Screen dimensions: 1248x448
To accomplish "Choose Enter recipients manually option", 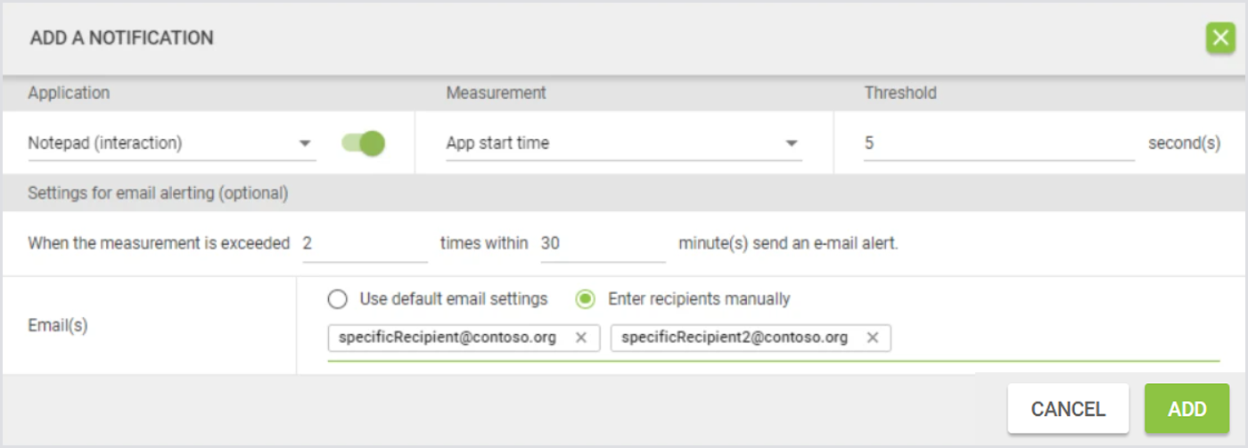I will click(585, 299).
